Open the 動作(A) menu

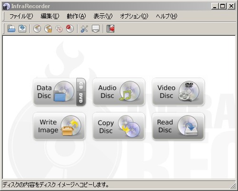click(x=76, y=16)
